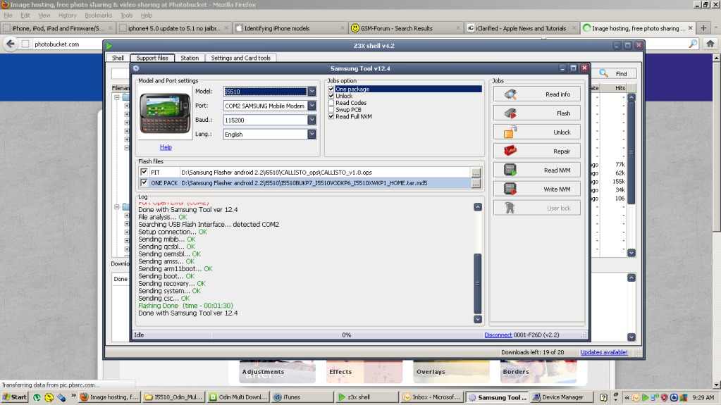
Task: Click the Overlays tab on Photobucket page
Action: pyautogui.click(x=452, y=371)
